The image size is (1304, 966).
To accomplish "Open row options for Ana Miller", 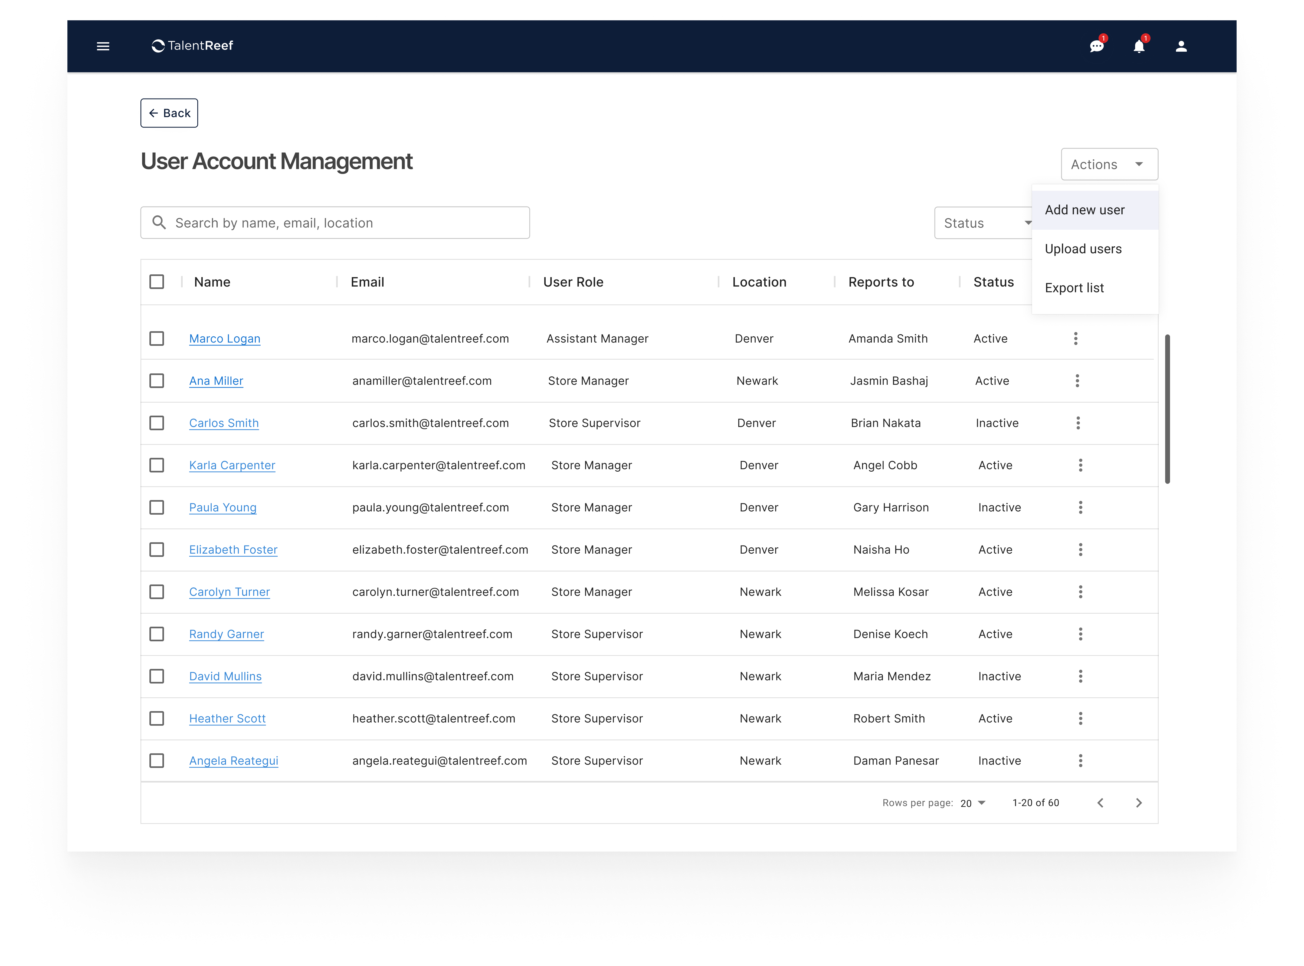I will click(1077, 381).
